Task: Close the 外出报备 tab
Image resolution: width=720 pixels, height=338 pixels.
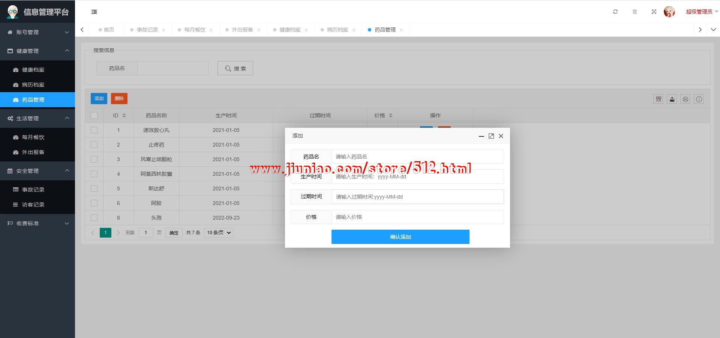Action: pos(259,30)
